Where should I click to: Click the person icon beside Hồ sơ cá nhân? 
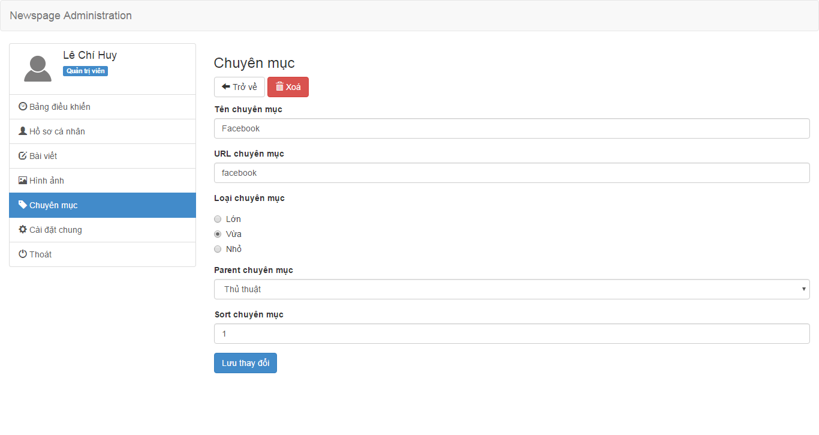pyautogui.click(x=23, y=131)
